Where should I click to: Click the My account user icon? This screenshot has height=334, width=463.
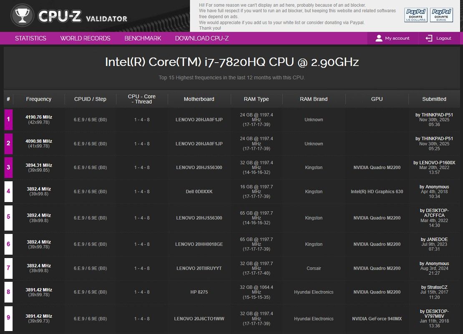coord(379,38)
